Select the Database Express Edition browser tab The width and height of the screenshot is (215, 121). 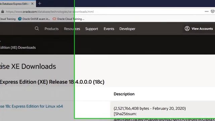18,4
